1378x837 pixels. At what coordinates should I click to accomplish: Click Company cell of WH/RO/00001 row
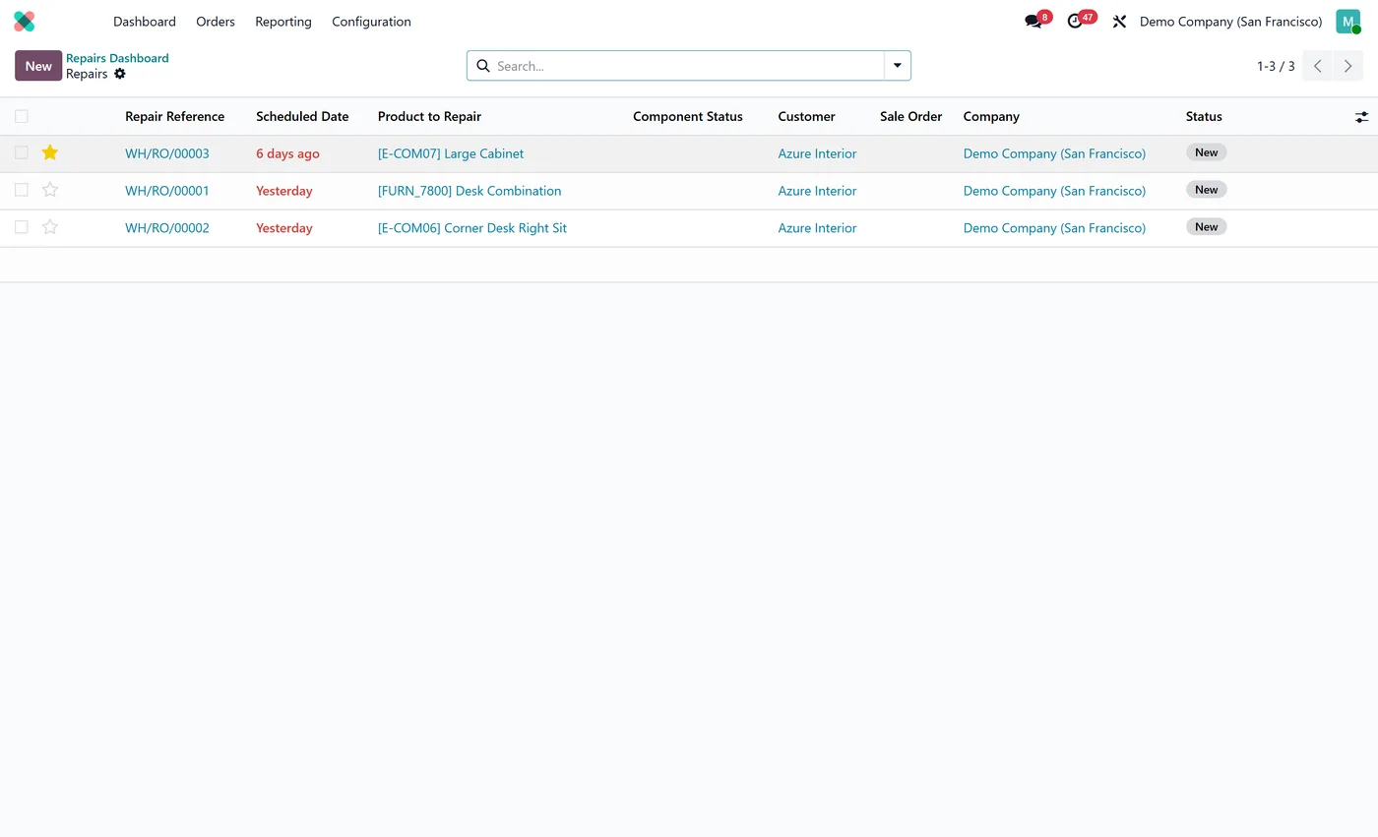pos(1054,191)
